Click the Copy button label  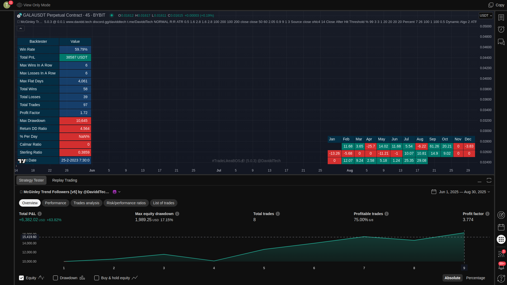(x=500, y=5)
